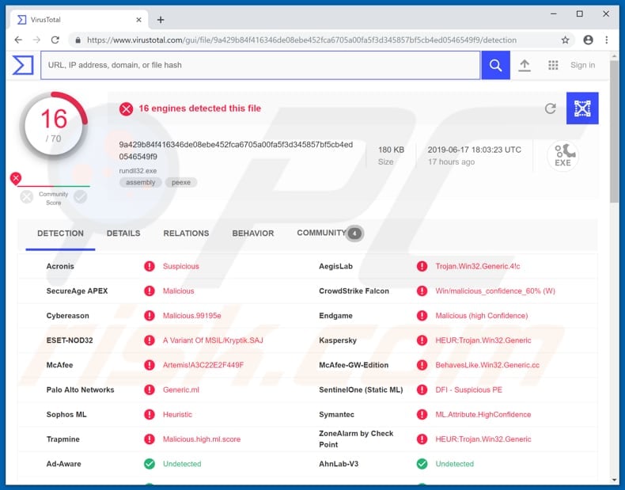
Task: Click the Ad-Aware green check icon
Action: [149, 464]
